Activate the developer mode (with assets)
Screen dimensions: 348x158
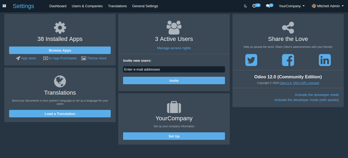pos(307,100)
